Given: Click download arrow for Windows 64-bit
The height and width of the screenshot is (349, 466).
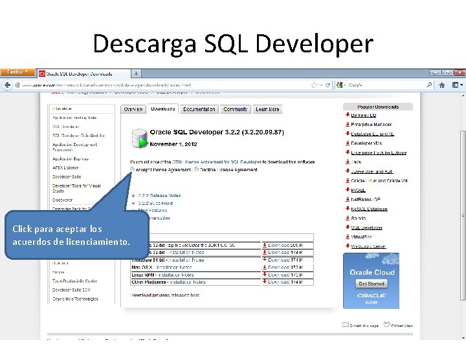Looking at the screenshot, I should click(x=265, y=260).
